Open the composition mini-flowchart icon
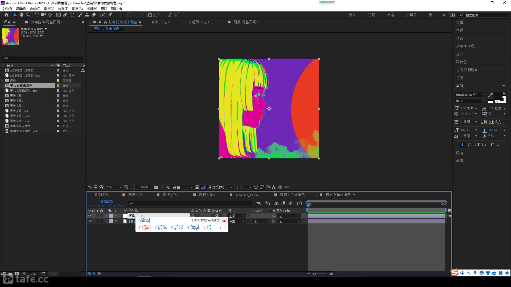 258,203
